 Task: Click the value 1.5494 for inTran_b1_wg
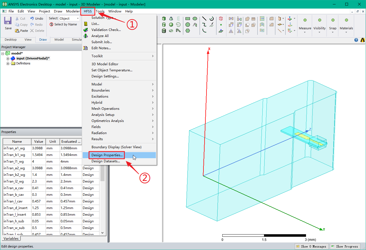pos(38,155)
